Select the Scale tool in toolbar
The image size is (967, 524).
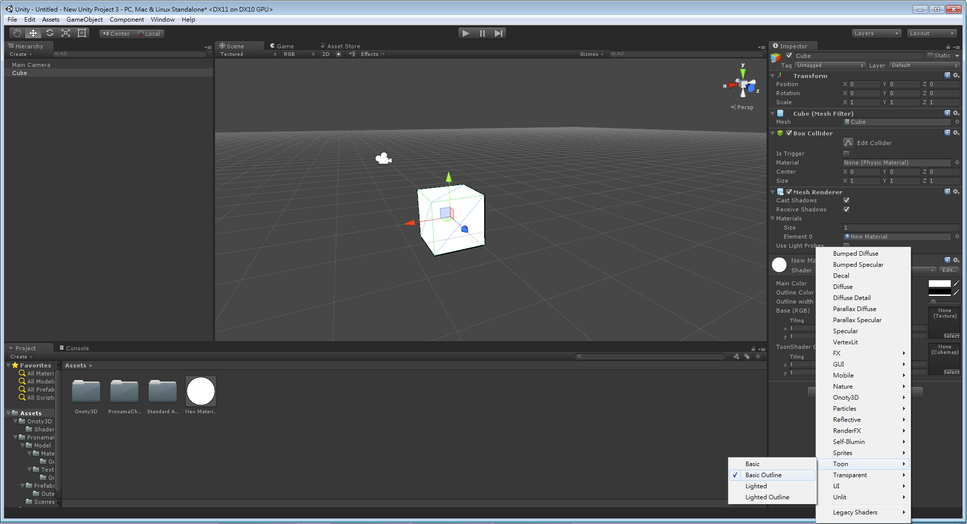click(x=65, y=33)
